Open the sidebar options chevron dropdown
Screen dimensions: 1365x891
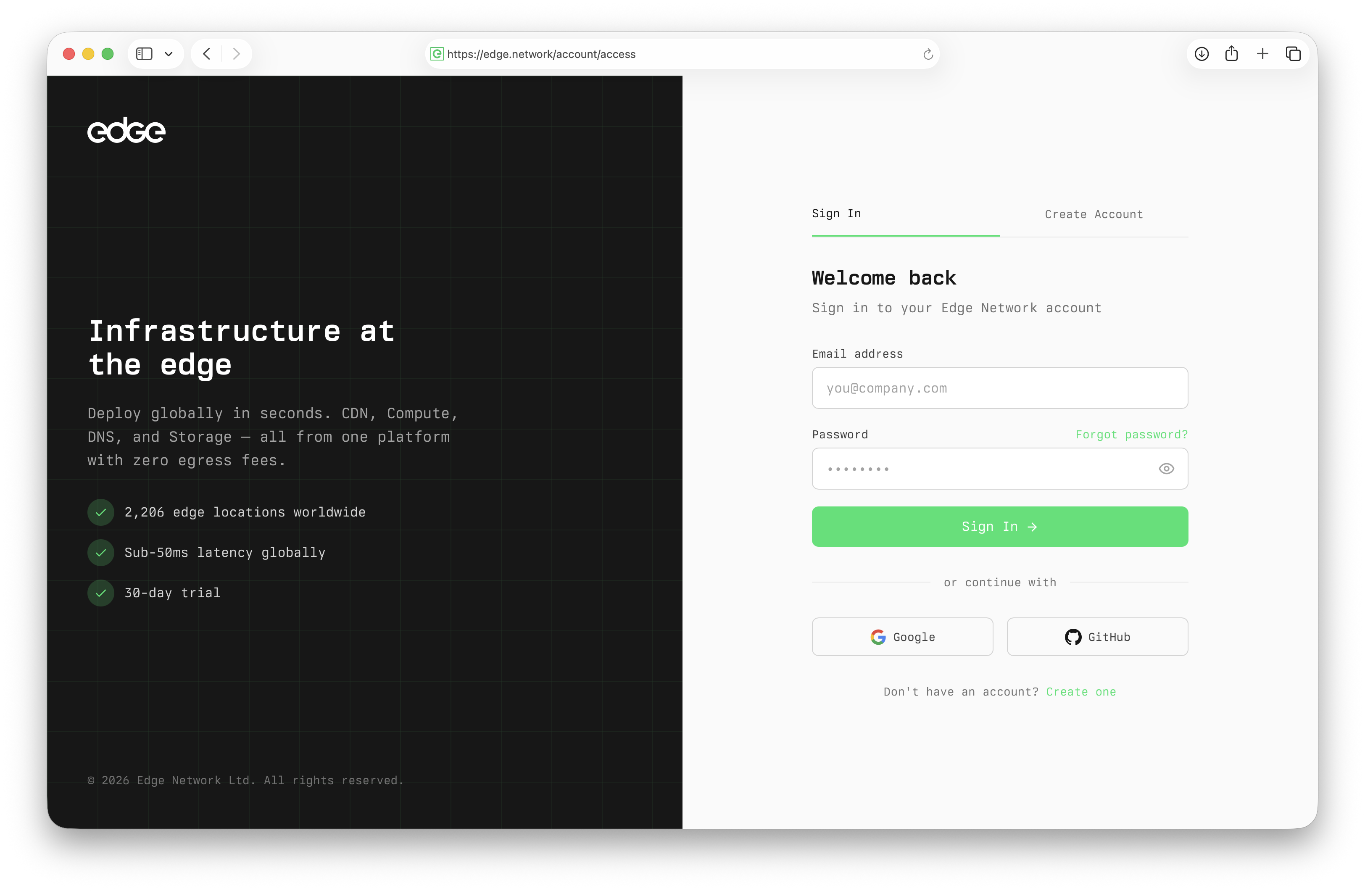(x=169, y=53)
